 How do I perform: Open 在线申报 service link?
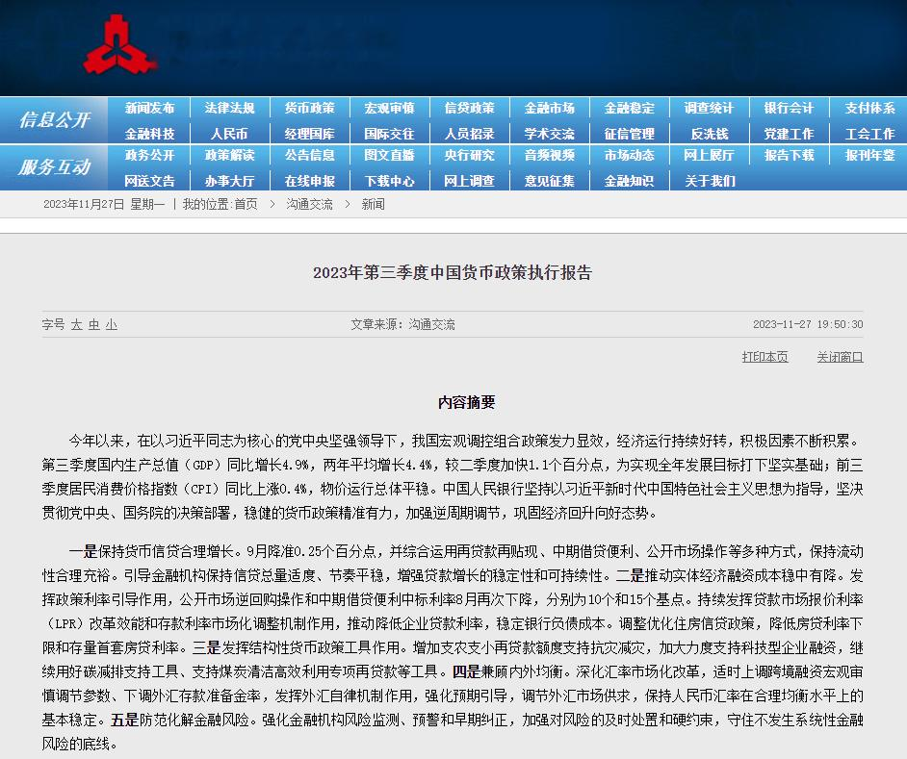click(309, 181)
